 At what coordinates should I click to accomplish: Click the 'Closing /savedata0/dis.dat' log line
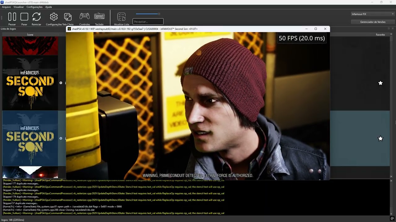pos(49,210)
